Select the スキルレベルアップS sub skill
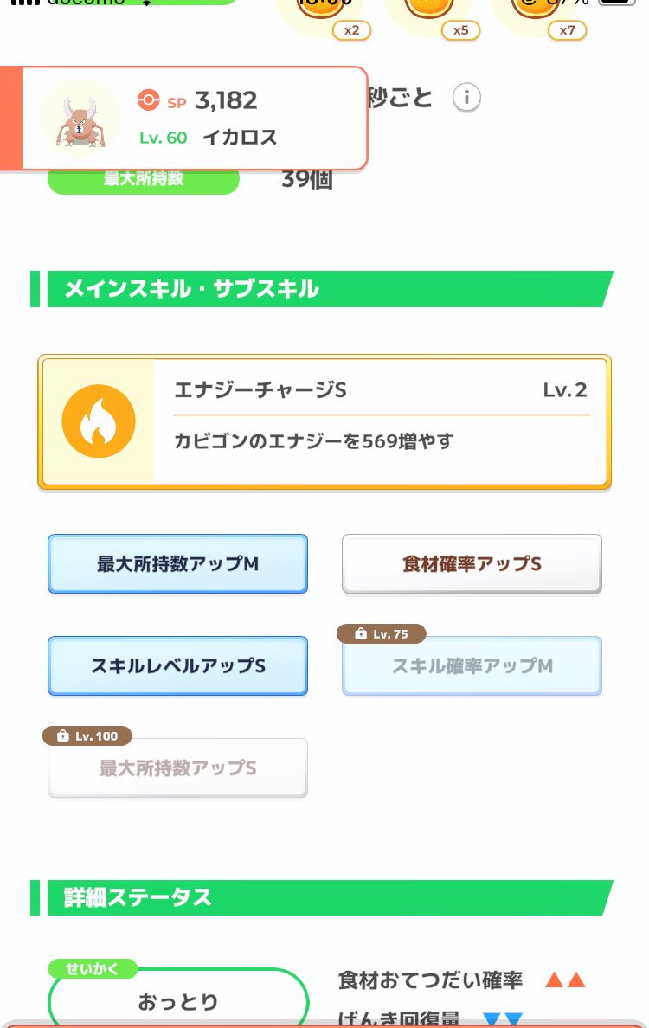Screen dimensions: 649x1028 click(x=177, y=666)
